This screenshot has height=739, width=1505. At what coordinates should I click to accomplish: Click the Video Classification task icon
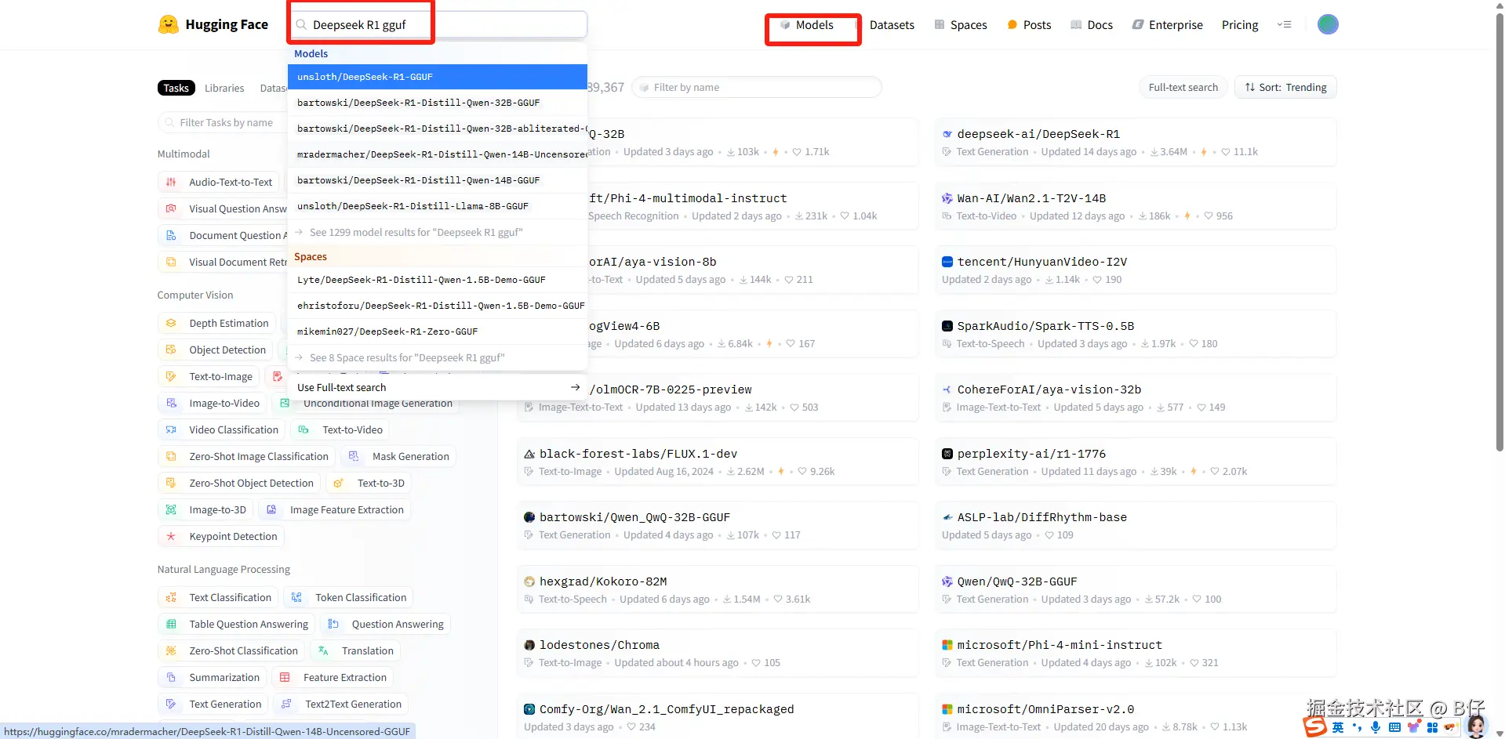(171, 429)
